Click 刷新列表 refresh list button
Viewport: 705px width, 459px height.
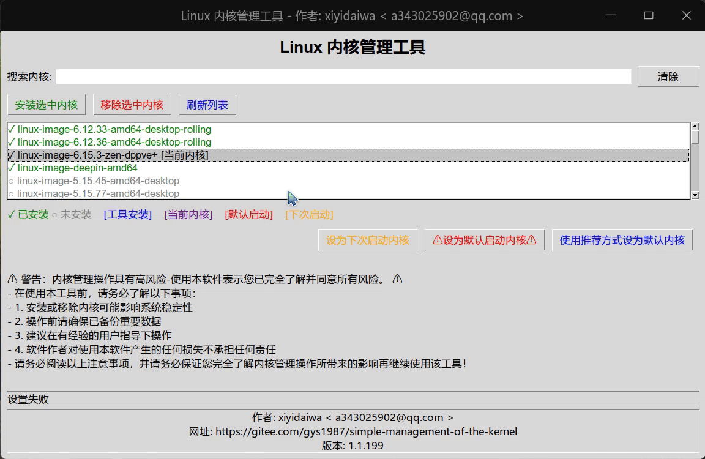click(207, 105)
